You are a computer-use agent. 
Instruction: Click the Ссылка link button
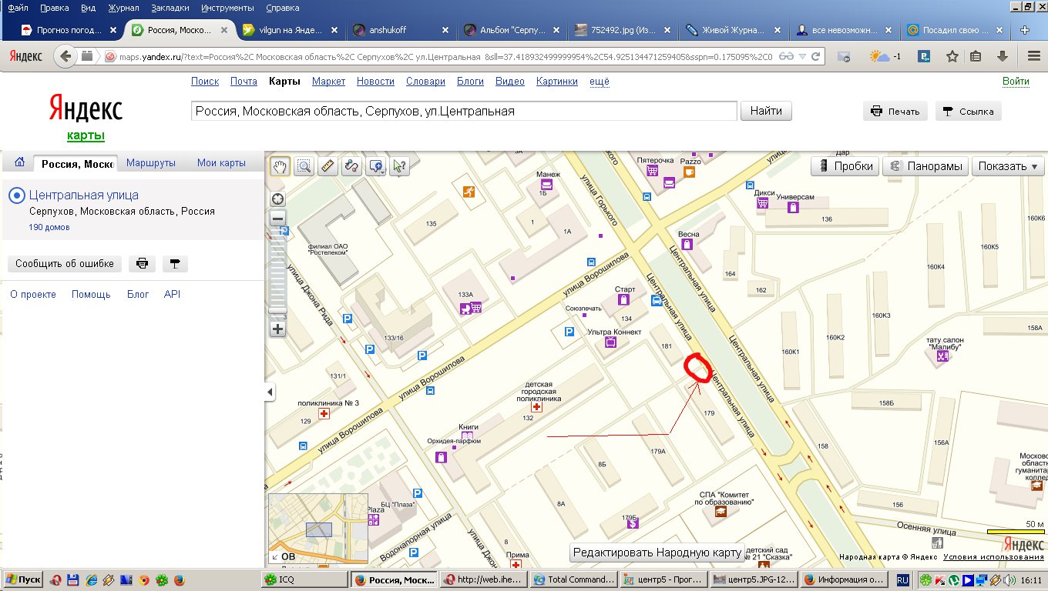tap(969, 111)
